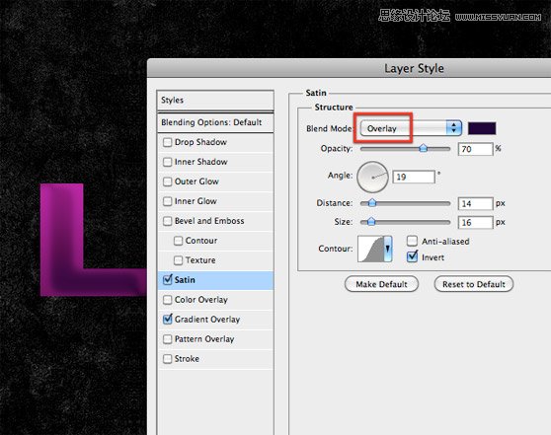Select the Inner Shadow label row
This screenshot has height=435, width=551.
(x=215, y=162)
